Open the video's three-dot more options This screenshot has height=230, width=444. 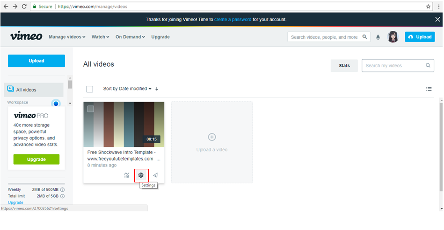click(159, 160)
